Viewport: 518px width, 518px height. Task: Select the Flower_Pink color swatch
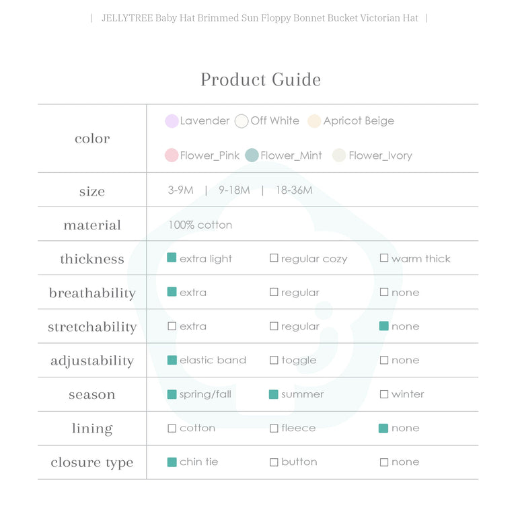[x=172, y=155]
